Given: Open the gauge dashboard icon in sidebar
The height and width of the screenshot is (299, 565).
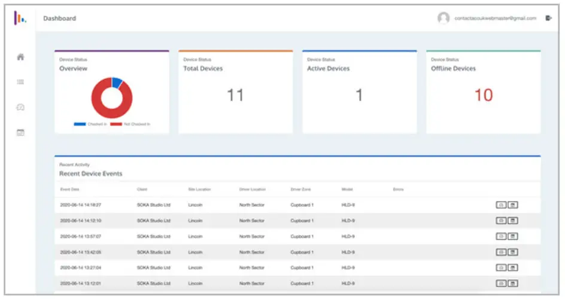Looking at the screenshot, I should (x=20, y=107).
